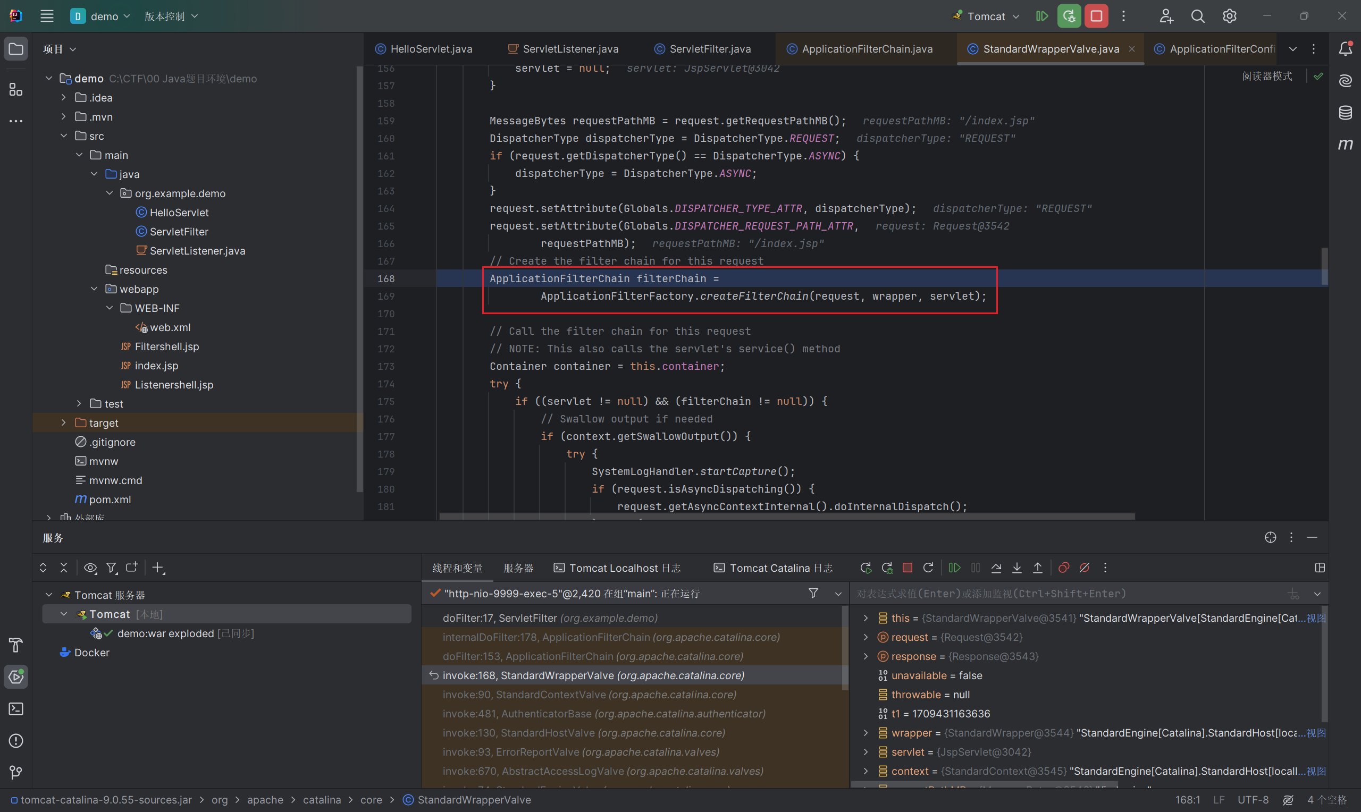This screenshot has height=812, width=1361.
Task: Collapse the webapp folder
Action: click(x=94, y=289)
